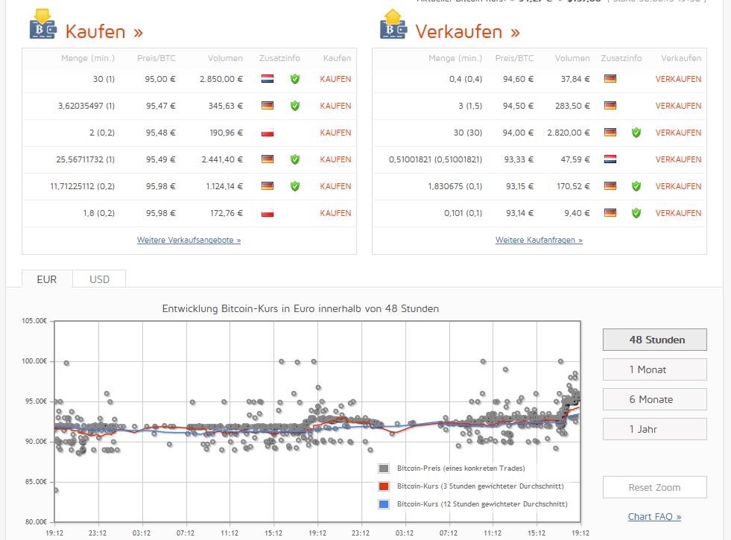
Task: Click the Menge (min.) header in Kaufen table
Action: point(88,58)
